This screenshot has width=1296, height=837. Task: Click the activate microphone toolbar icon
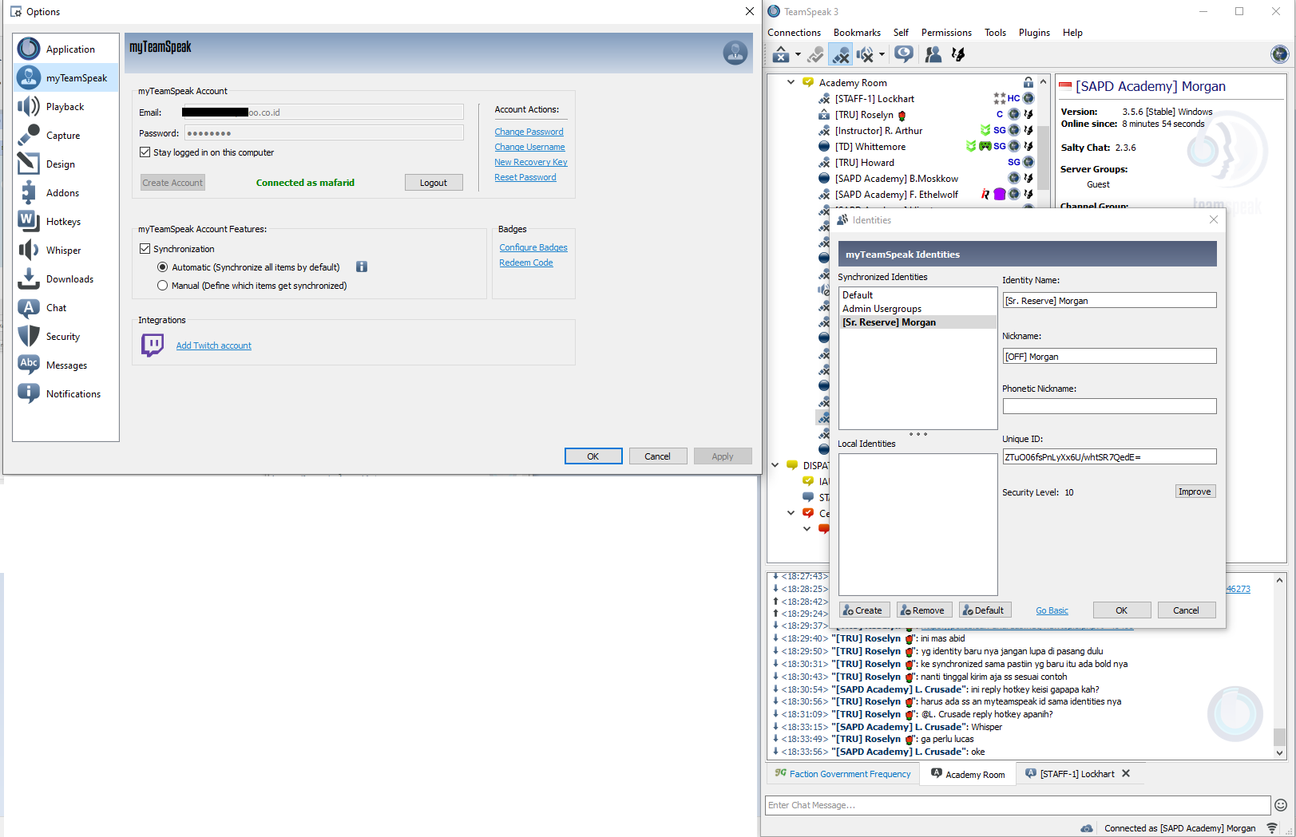coord(815,54)
